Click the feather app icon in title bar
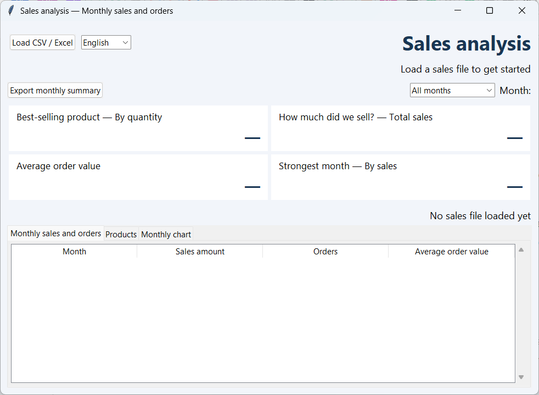Screen dimensions: 539x395 point(11,10)
